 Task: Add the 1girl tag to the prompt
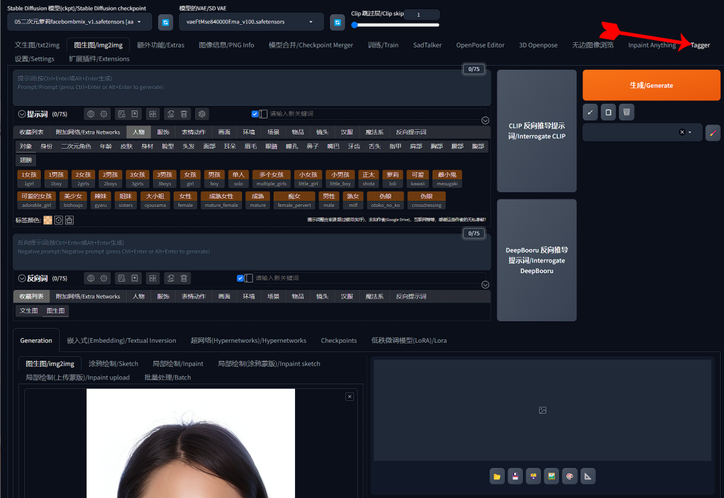pyautogui.click(x=29, y=179)
